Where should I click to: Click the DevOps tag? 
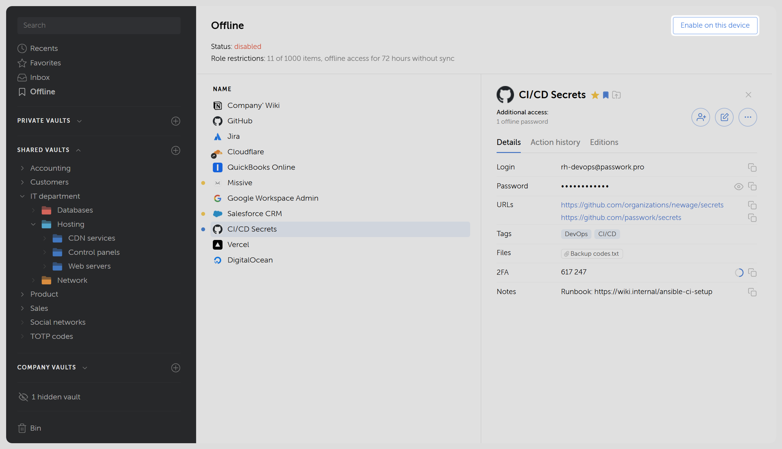tap(576, 234)
